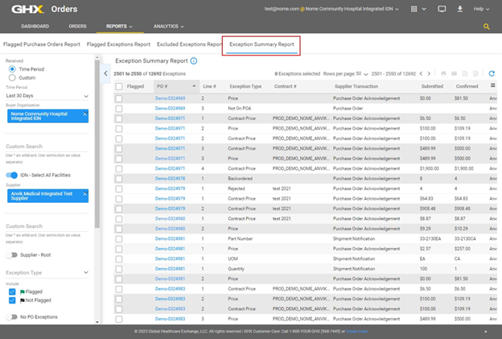Switch to Flagged Purchase Orders Report tab
Image resolution: width=502 pixels, height=339 pixels.
(41, 44)
